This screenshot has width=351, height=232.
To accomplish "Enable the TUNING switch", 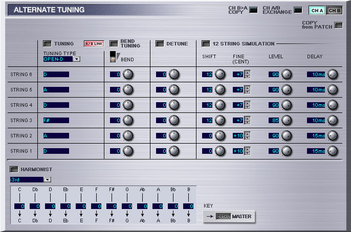I will pyautogui.click(x=47, y=44).
